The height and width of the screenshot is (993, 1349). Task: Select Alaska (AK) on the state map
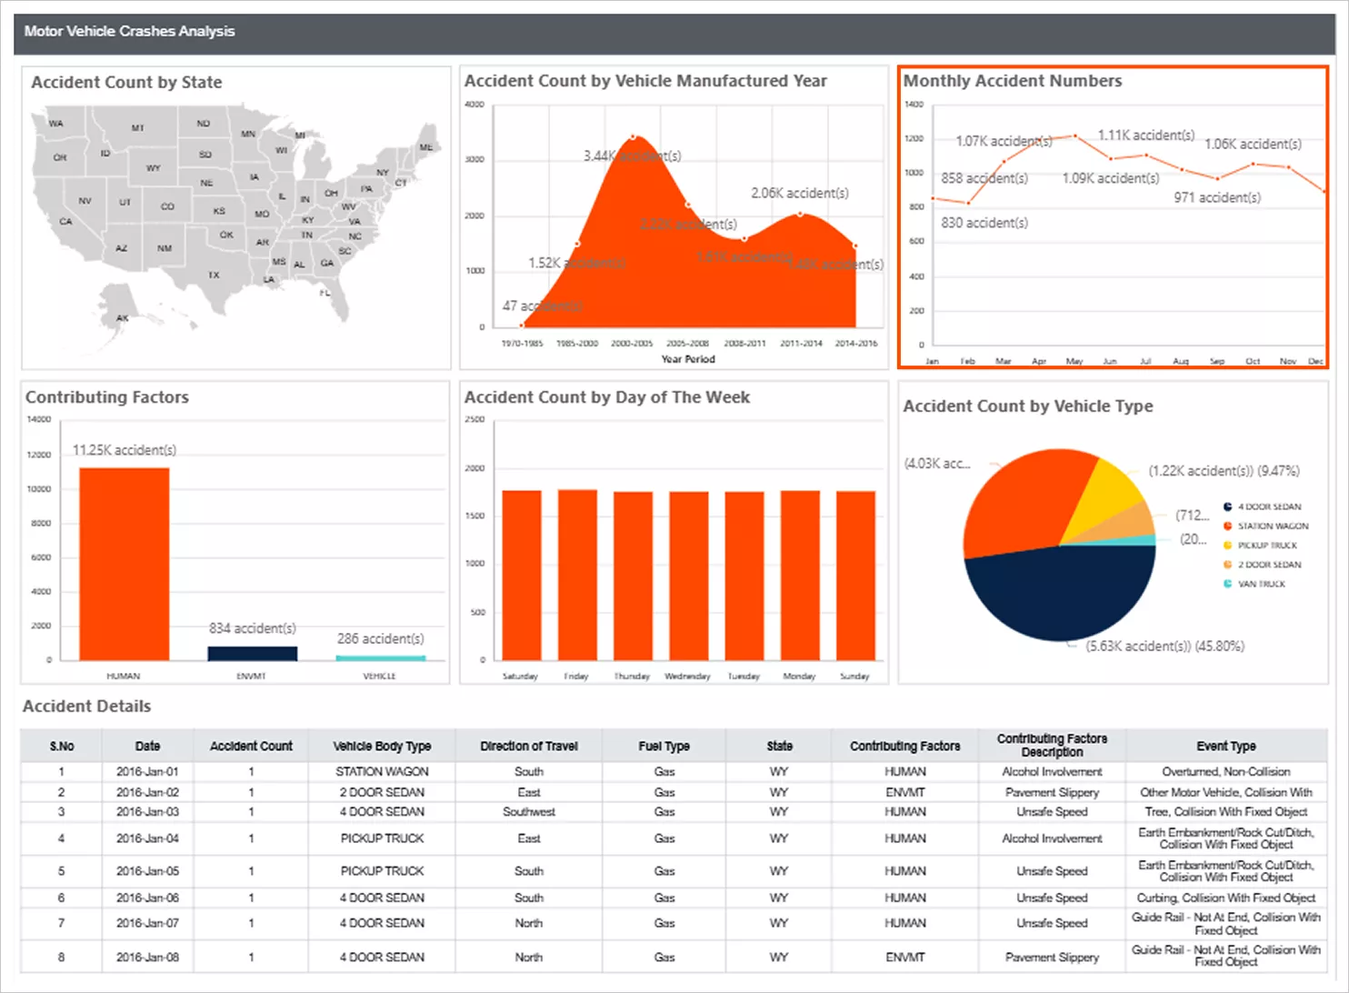coord(122,317)
